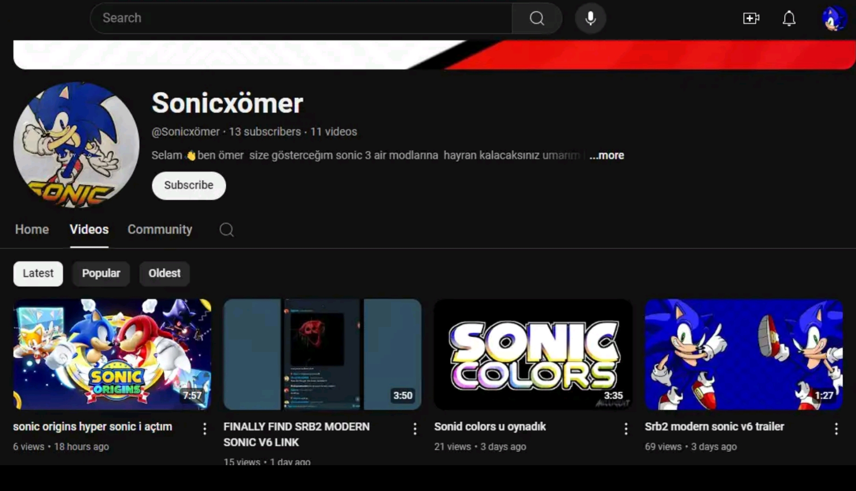This screenshot has width=856, height=491.
Task: Open the create video icon
Action: [x=751, y=18]
